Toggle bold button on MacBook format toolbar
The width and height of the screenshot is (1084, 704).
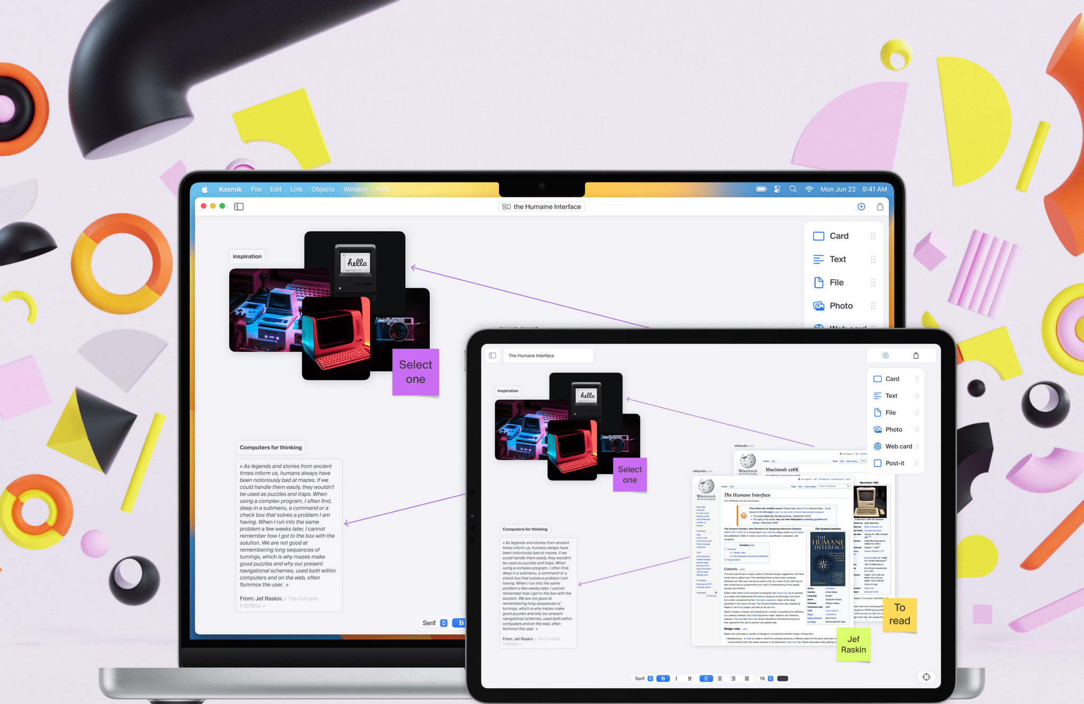click(459, 623)
